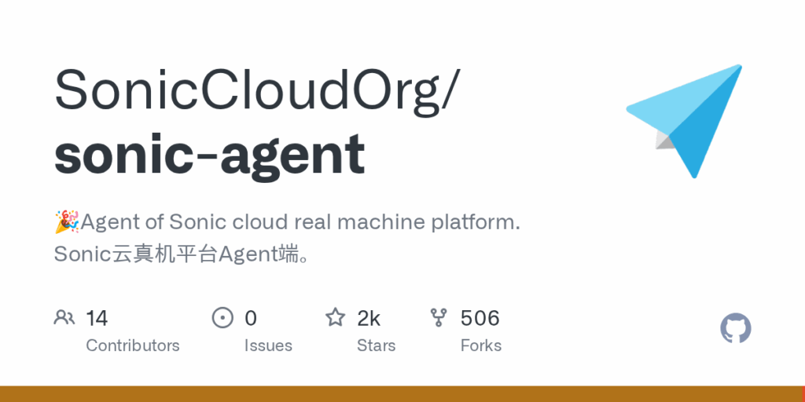
Task: Click the paper plane logo
Action: (x=685, y=122)
